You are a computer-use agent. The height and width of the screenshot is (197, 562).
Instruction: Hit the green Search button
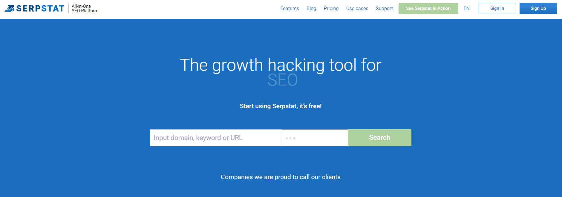379,138
